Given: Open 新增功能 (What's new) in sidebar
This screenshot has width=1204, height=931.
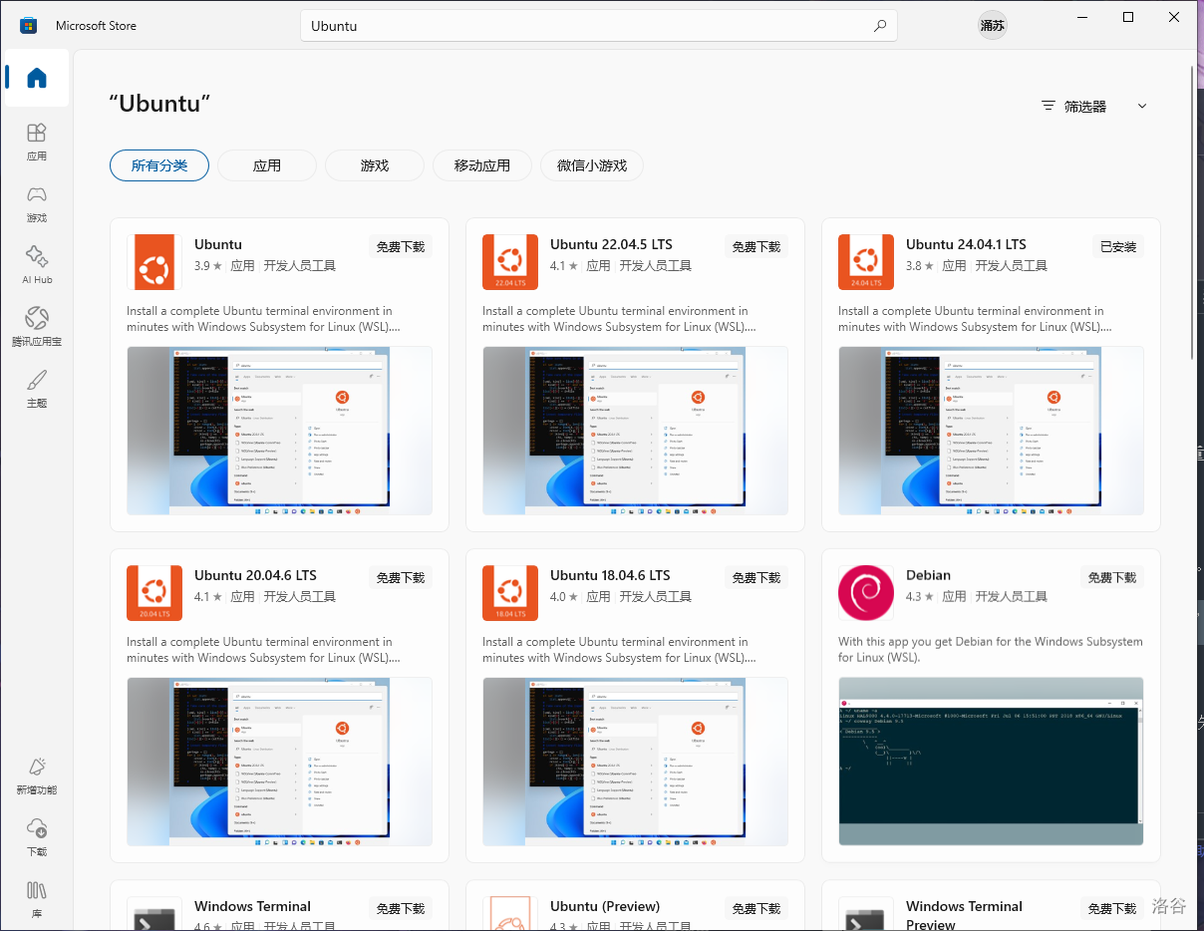Looking at the screenshot, I should coord(37,775).
